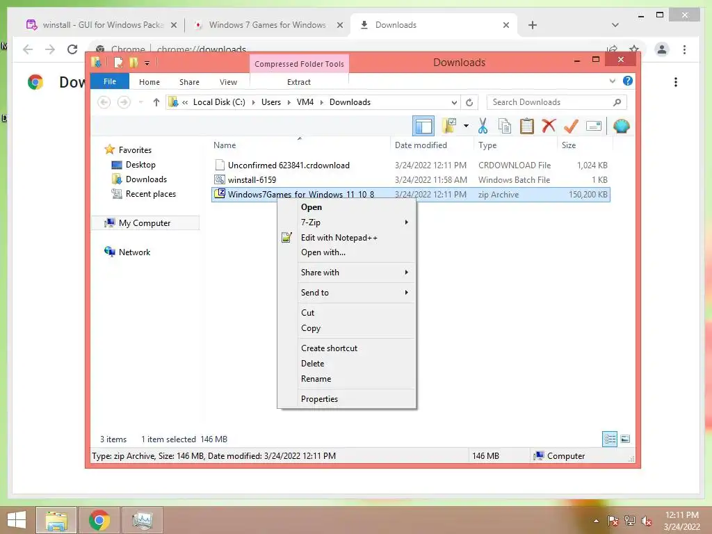Choose Rename in the context menu
Screen dimensions: 712x534
click(346, 379)
